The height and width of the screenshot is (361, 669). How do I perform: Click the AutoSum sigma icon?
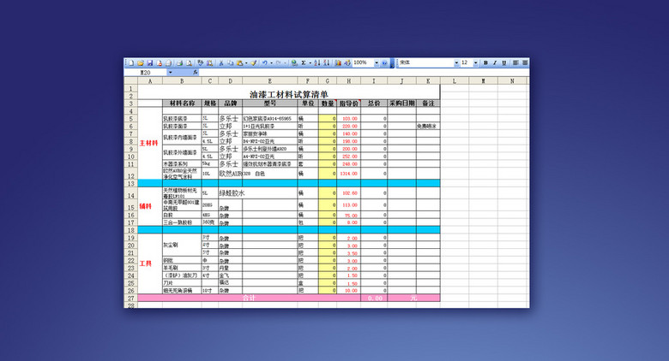click(x=304, y=63)
